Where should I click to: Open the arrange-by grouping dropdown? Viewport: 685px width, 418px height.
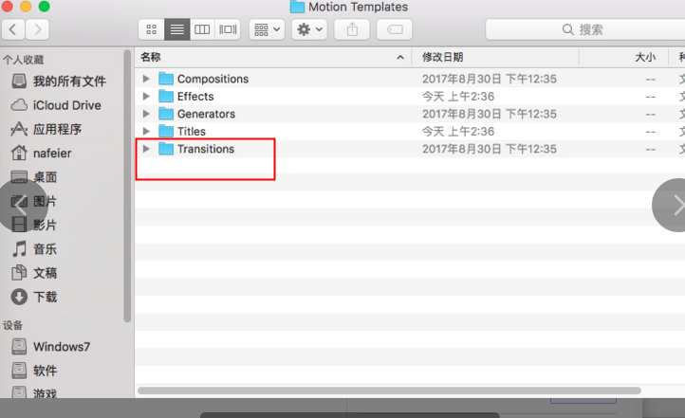click(266, 29)
